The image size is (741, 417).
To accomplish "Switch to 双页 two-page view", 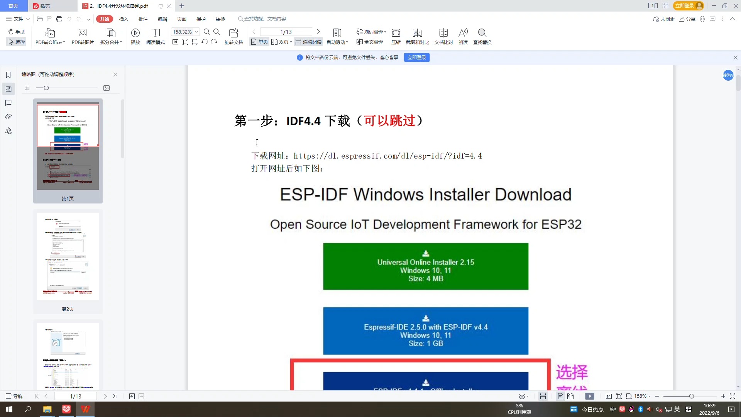I will 281,42.
